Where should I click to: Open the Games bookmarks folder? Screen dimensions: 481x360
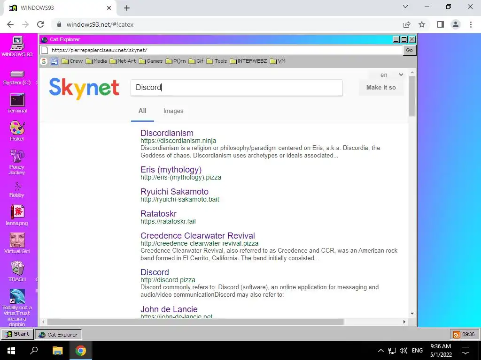pyautogui.click(x=151, y=61)
